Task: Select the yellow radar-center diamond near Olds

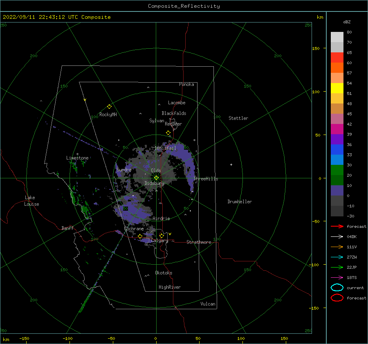Action: [156, 178]
